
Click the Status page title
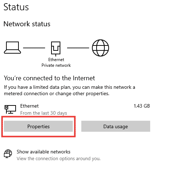click(x=16, y=7)
